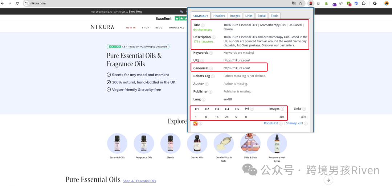Focus the address bar showing nikura.com
This screenshot has height=186, width=392.
point(160,4)
